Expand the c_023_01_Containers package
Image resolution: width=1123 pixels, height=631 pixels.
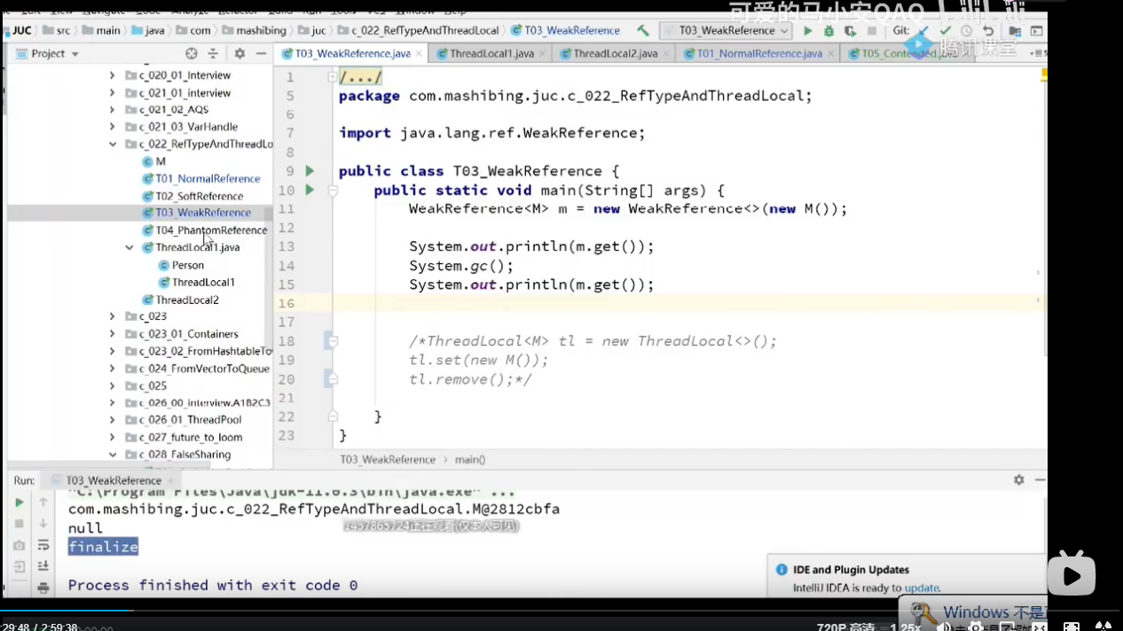click(x=112, y=334)
